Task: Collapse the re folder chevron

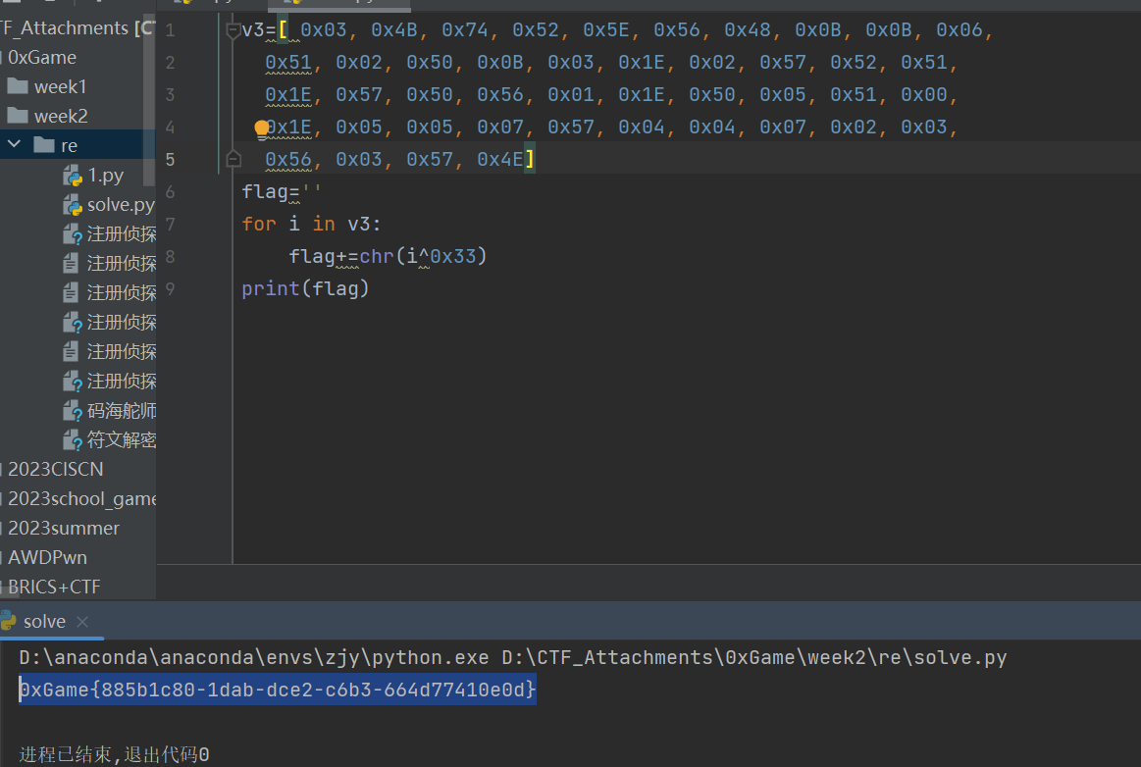Action: tap(14, 145)
